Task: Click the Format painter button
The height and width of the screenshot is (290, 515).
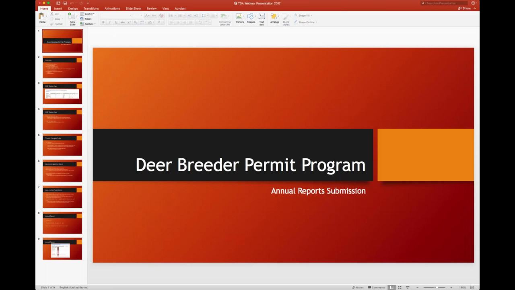Action: (x=56, y=24)
